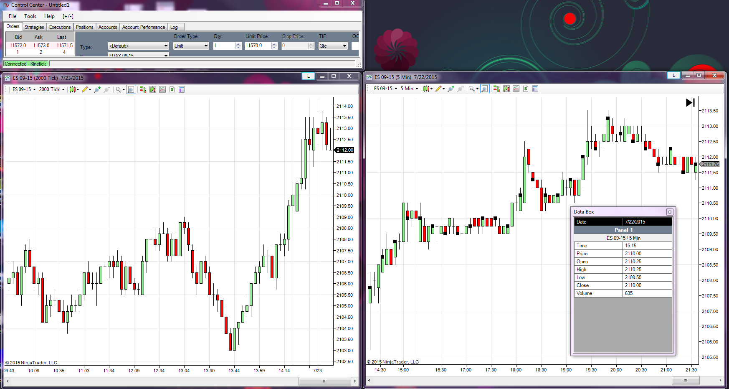This screenshot has width=729, height=389.
Task: Switch to the Strategies tab
Action: [x=34, y=27]
